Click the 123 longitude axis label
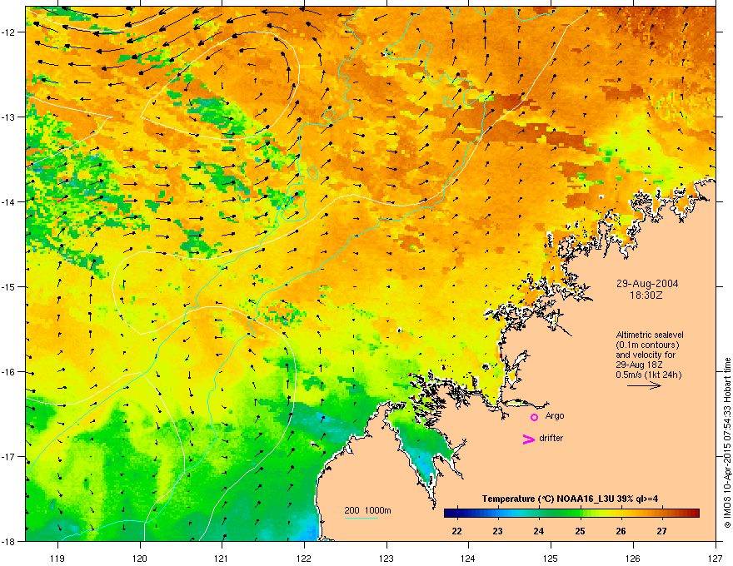733x566 pixels. point(386,558)
